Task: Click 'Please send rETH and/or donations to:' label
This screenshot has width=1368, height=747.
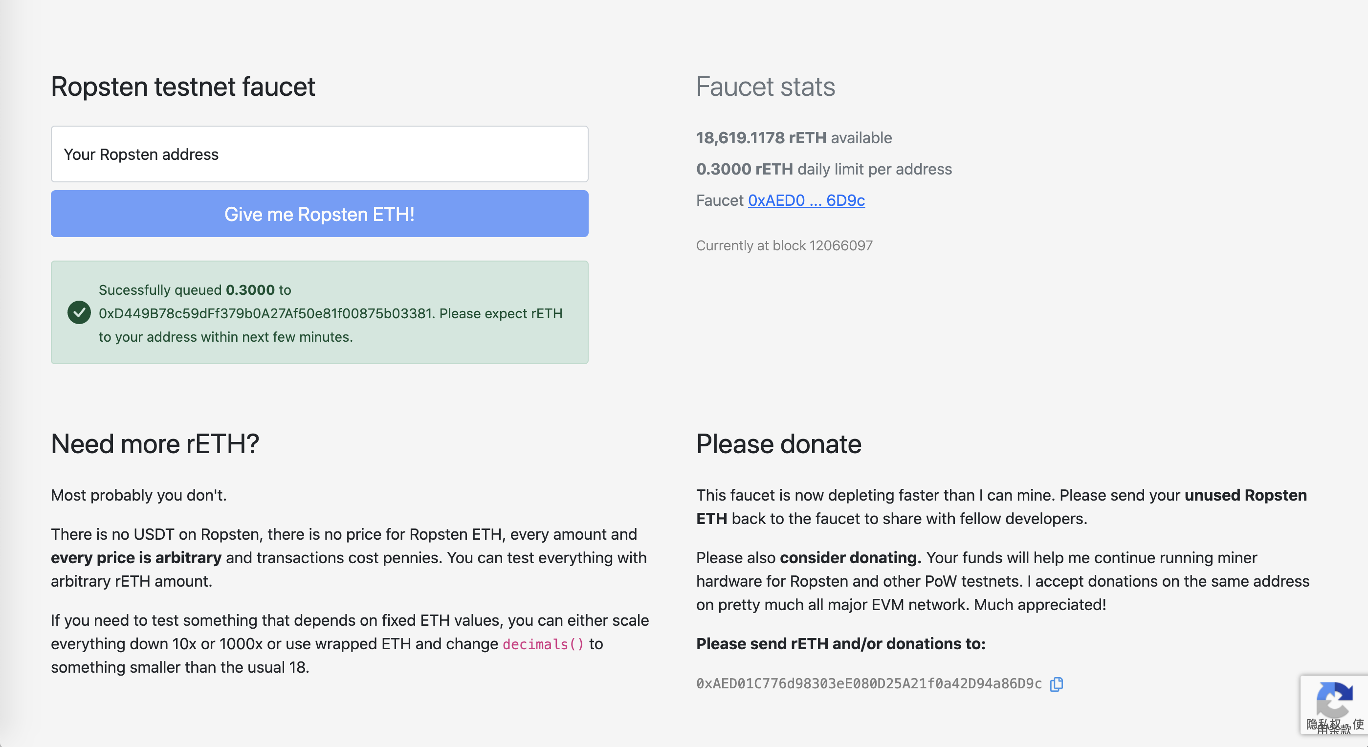Action: coord(840,643)
